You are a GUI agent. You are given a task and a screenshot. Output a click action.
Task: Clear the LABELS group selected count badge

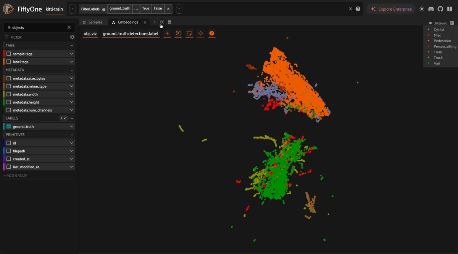pyautogui.click(x=64, y=118)
